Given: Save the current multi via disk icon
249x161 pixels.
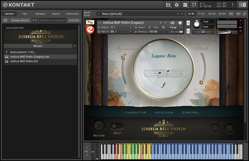Looking at the screenshot, I should pyautogui.click(x=168, y=5).
